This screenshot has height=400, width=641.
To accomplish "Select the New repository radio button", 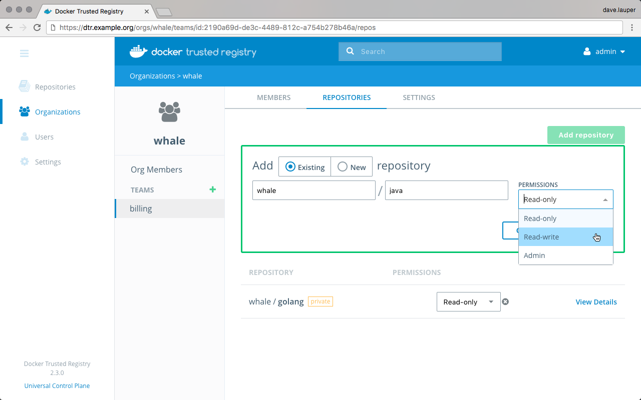I will (343, 167).
